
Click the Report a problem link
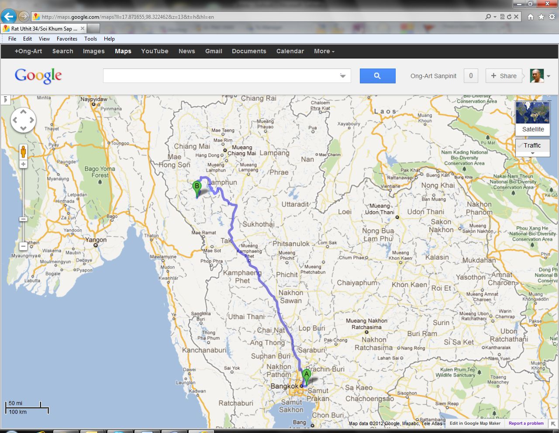click(526, 423)
